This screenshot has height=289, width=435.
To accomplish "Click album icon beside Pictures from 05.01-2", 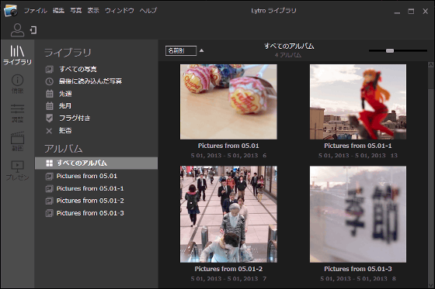I will 49,201.
